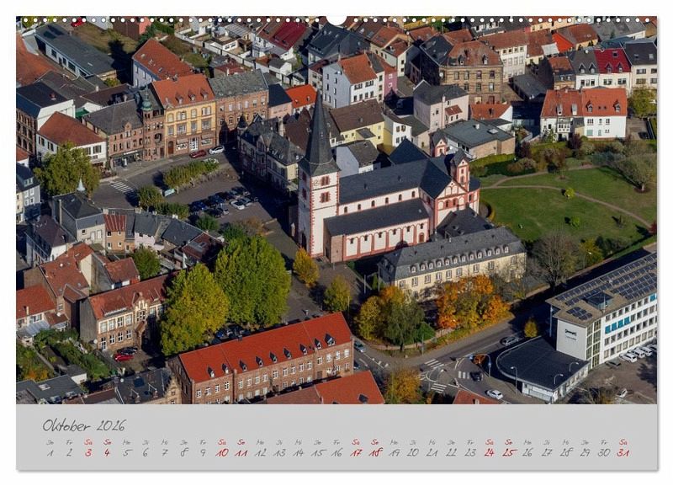
Task: Choose date 15 in the calendar row
Action: (317, 452)
